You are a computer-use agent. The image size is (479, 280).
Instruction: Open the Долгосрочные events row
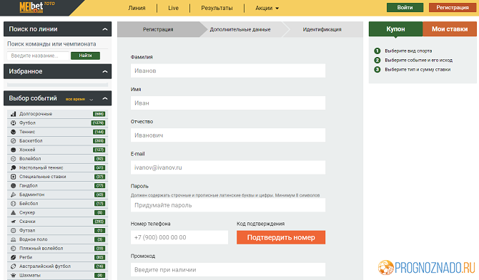tap(57, 114)
